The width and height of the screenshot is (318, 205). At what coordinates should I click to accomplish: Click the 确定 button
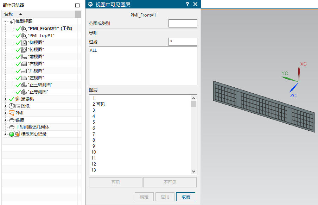click(x=144, y=197)
